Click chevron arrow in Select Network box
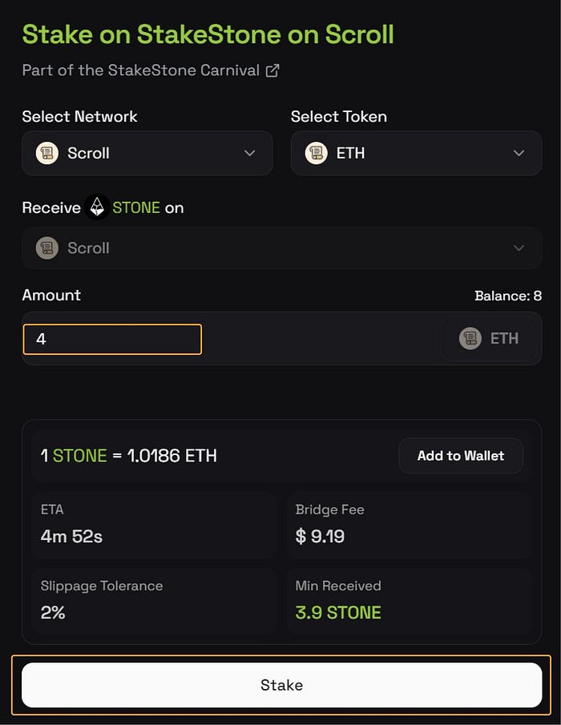 click(x=249, y=153)
